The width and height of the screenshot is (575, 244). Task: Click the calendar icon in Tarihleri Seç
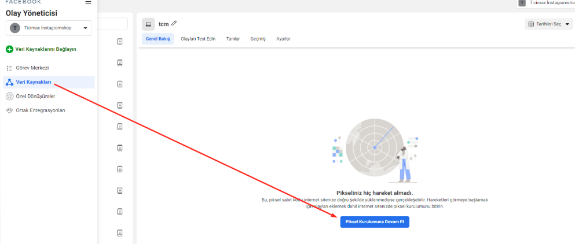click(x=530, y=24)
